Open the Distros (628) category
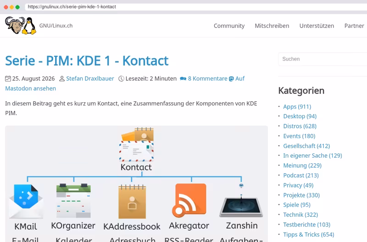This screenshot has height=242, width=367. tap(300, 126)
